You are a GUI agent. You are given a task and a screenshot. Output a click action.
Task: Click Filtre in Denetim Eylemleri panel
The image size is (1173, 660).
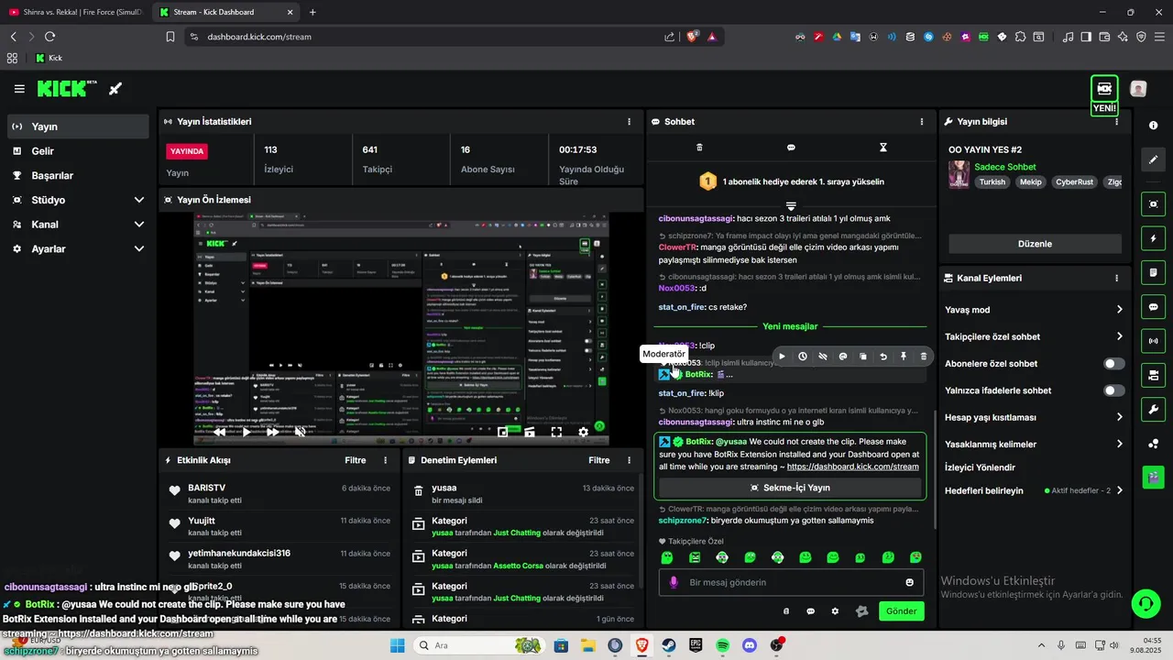599,460
